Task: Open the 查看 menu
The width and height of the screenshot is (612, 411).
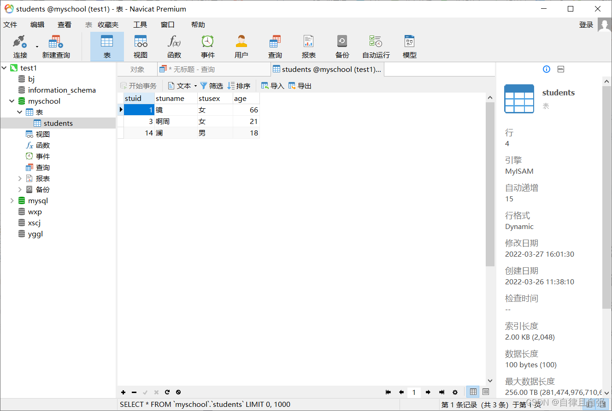Action: pos(65,25)
